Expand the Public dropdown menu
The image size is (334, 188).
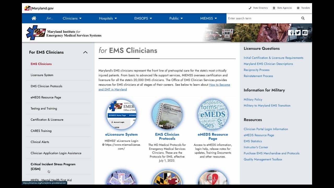pyautogui.click(x=176, y=18)
